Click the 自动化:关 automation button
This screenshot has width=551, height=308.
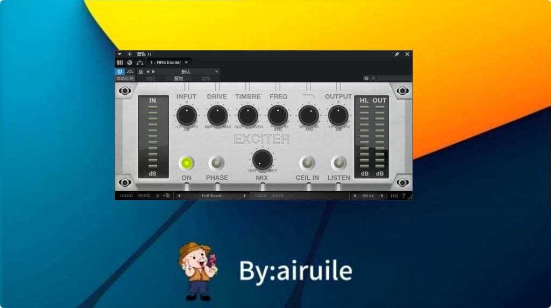(125, 79)
